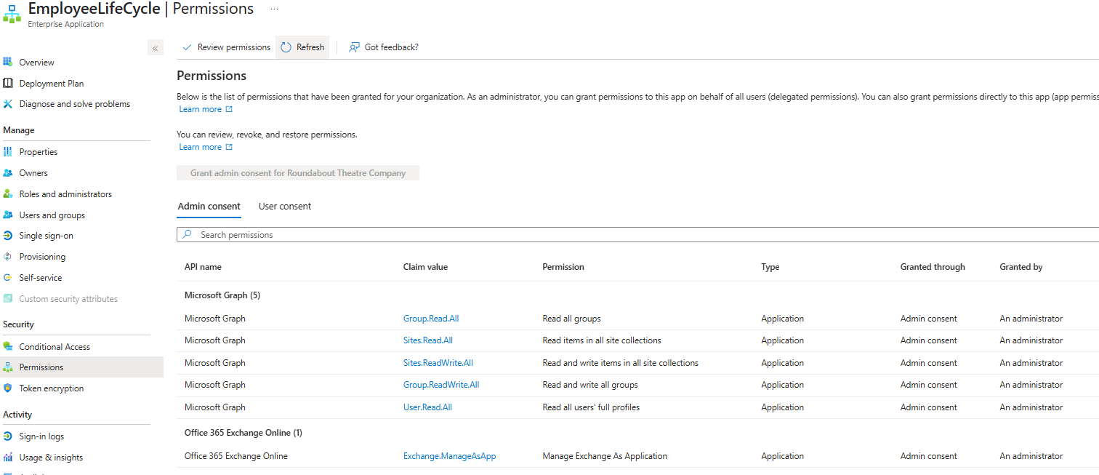Click the Conditional Access icon
Screen dimensions: 1099x475
click(x=8, y=346)
